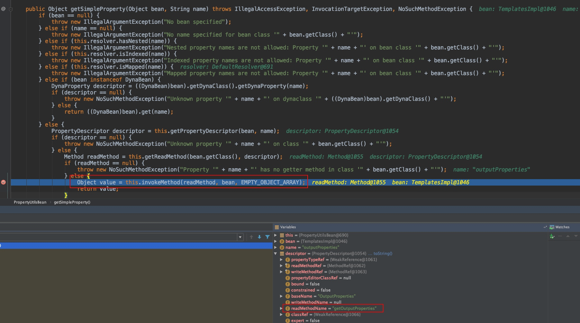Move watch up with arrow icon
Screen dimensions: 580x323
[568, 236]
